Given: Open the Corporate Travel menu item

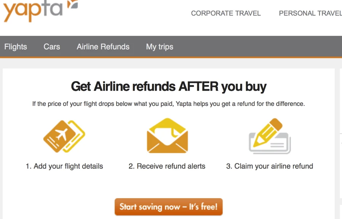Looking at the screenshot, I should [226, 13].
